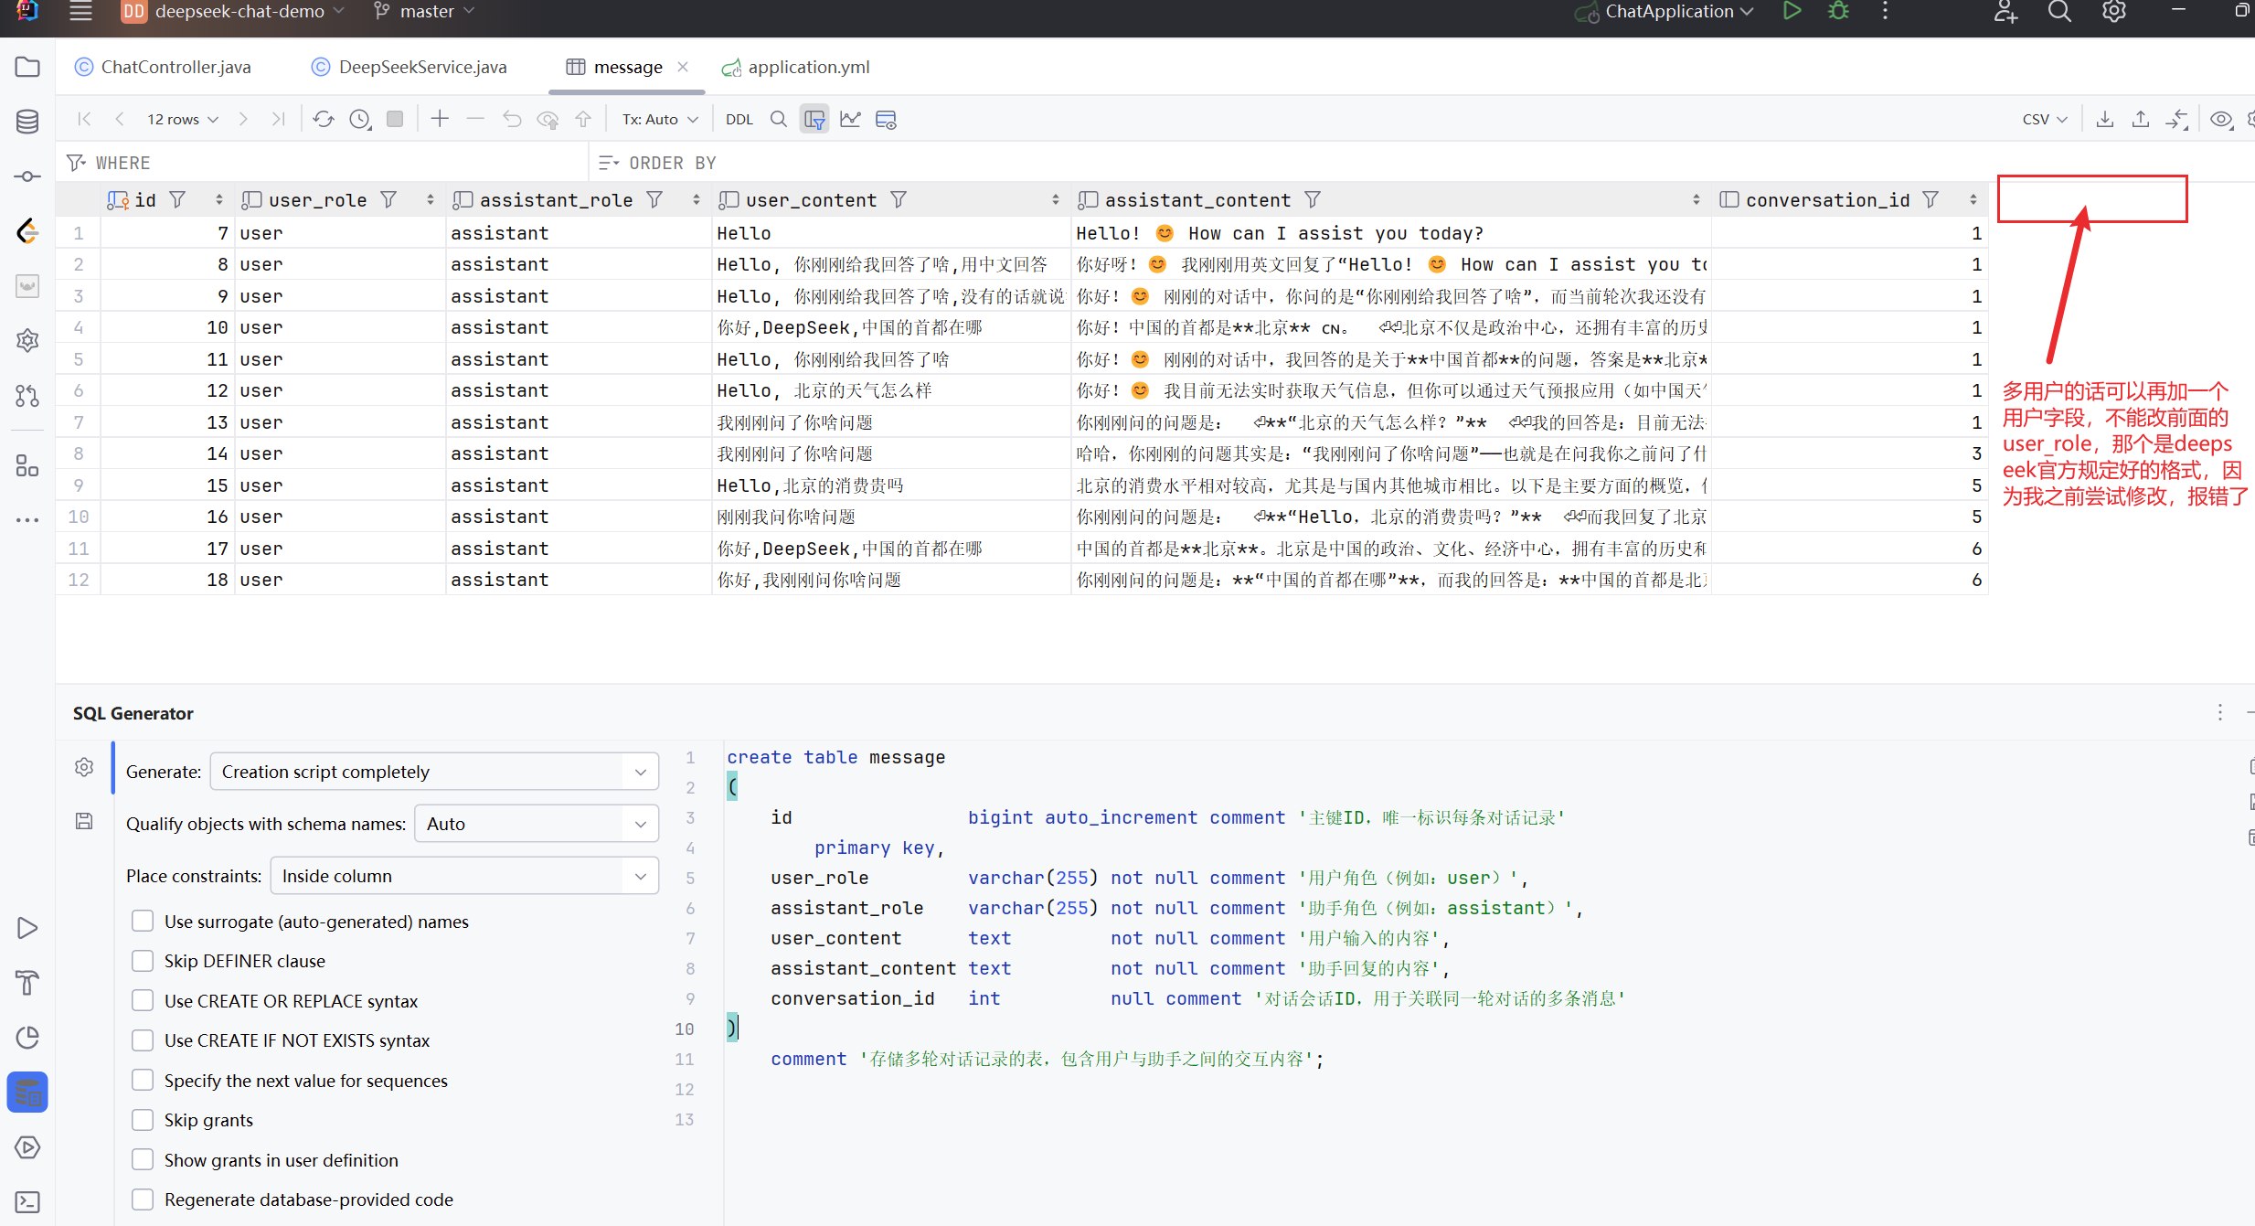Viewport: 2255px width, 1226px height.
Task: Enable Skip DEFINER clause checkbox
Action: (143, 961)
